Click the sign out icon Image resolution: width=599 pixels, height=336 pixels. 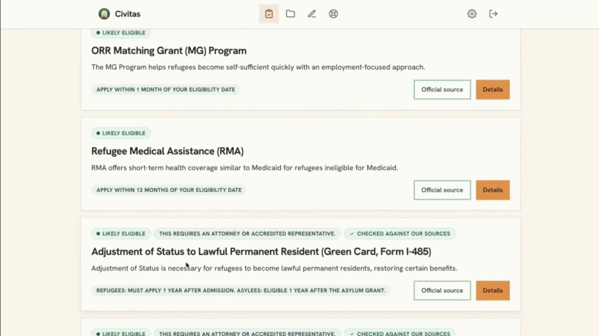coord(493,14)
